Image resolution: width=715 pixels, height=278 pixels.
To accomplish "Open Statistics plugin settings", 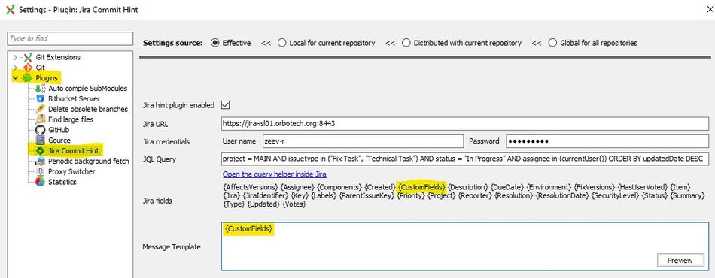I will tap(62, 182).
